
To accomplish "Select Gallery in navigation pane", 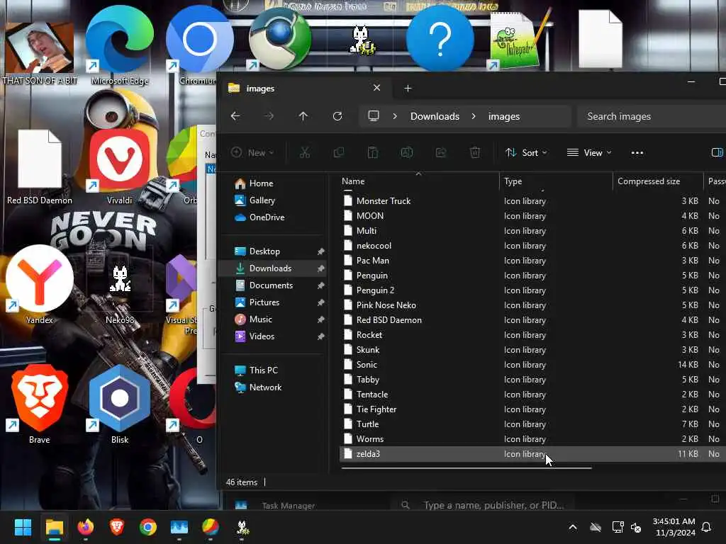I will [273, 200].
